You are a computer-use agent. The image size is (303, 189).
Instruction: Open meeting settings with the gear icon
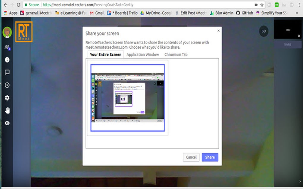pyautogui.click(x=7, y=98)
